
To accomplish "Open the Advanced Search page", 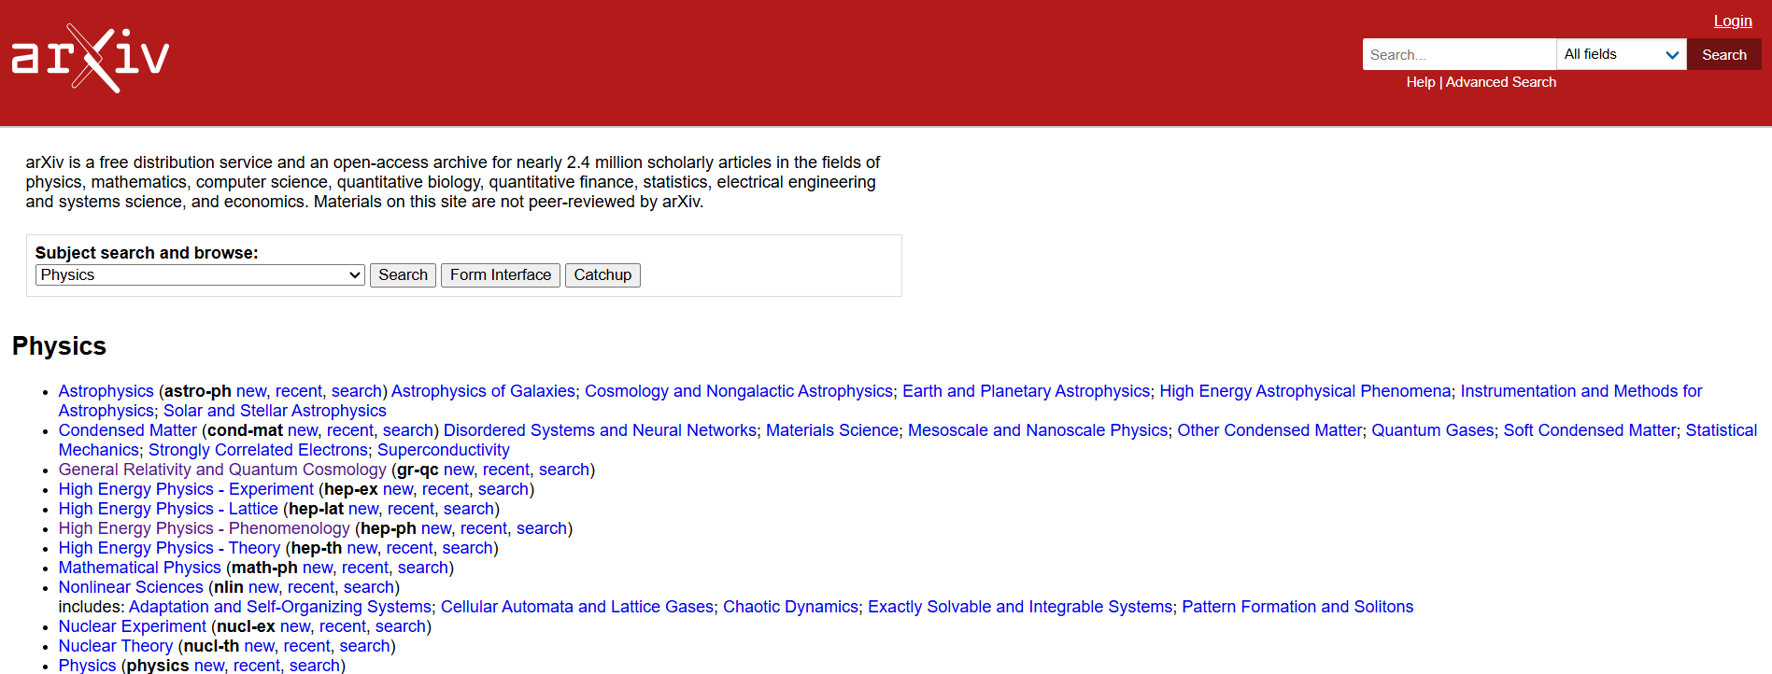I will (x=1500, y=82).
